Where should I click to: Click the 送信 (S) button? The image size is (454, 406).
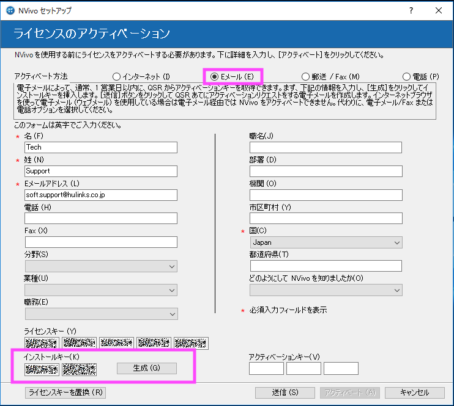(285, 393)
